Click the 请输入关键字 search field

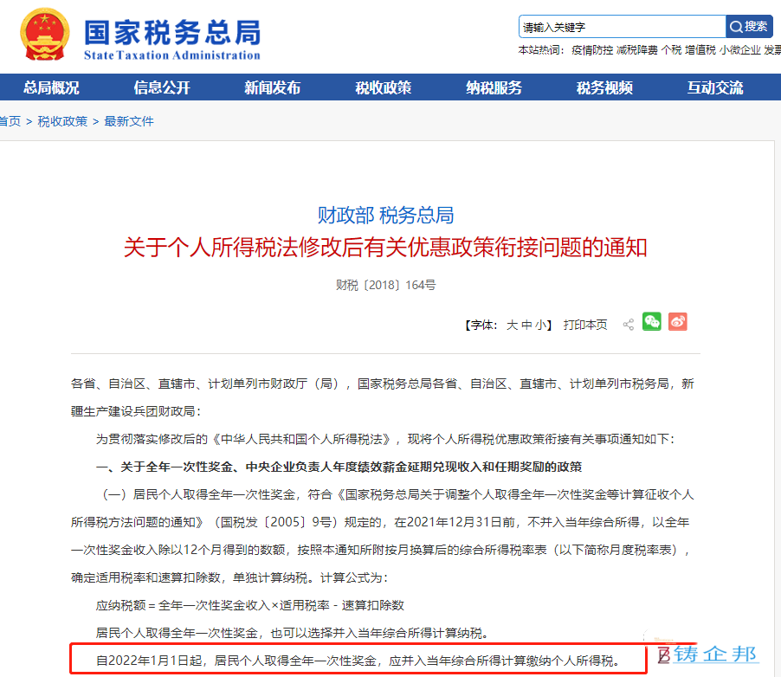click(x=622, y=26)
